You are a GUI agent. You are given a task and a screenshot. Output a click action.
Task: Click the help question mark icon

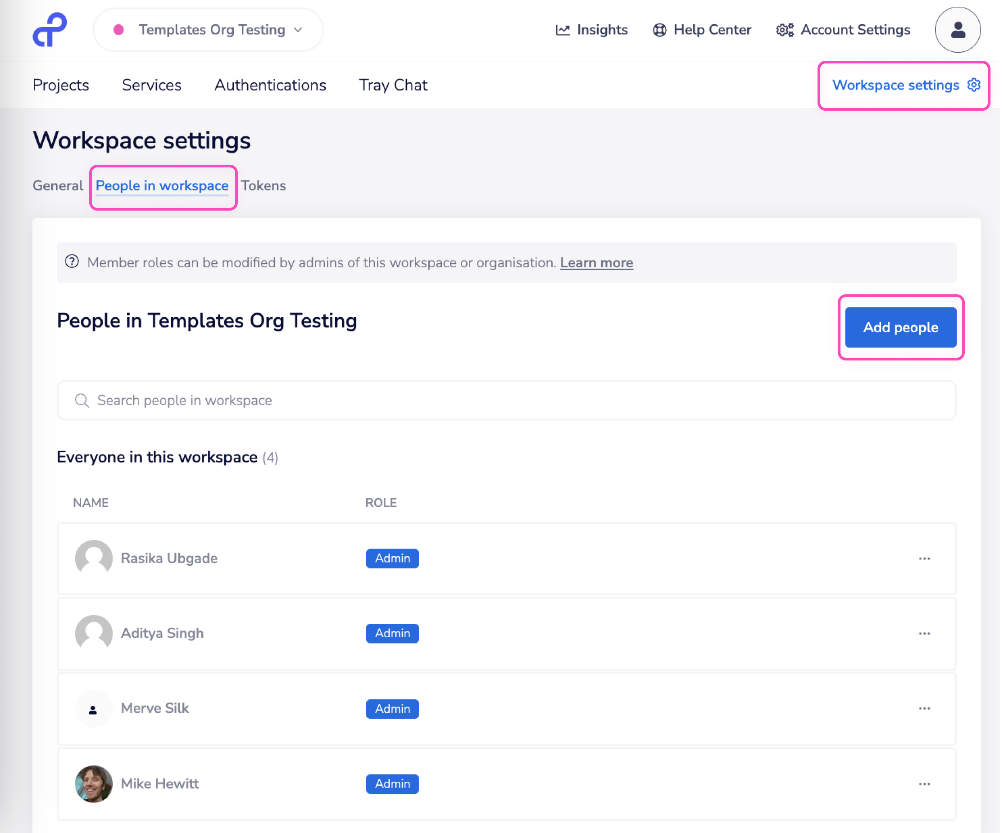(x=72, y=262)
